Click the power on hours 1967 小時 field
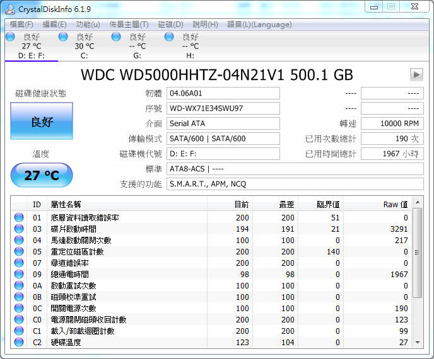 coord(392,154)
